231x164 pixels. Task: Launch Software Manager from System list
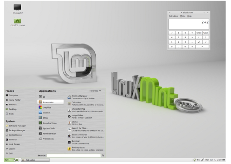(16, 126)
